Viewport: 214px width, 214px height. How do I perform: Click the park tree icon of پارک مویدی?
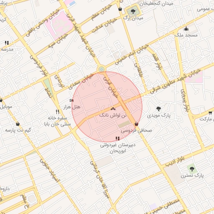point(158,109)
